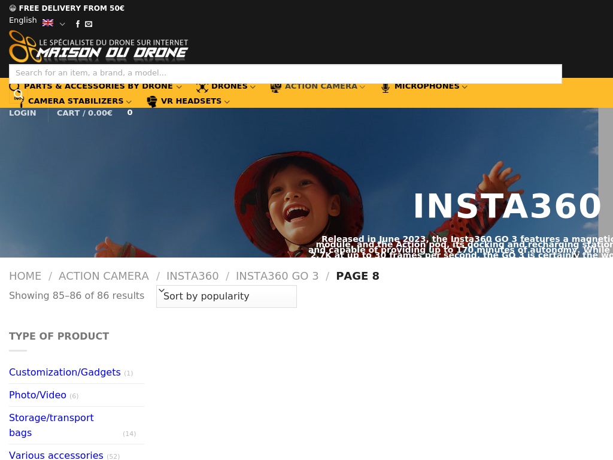Expand the VR Headsets menu chevron
Image resolution: width=613 pixels, height=460 pixels.
(x=227, y=102)
